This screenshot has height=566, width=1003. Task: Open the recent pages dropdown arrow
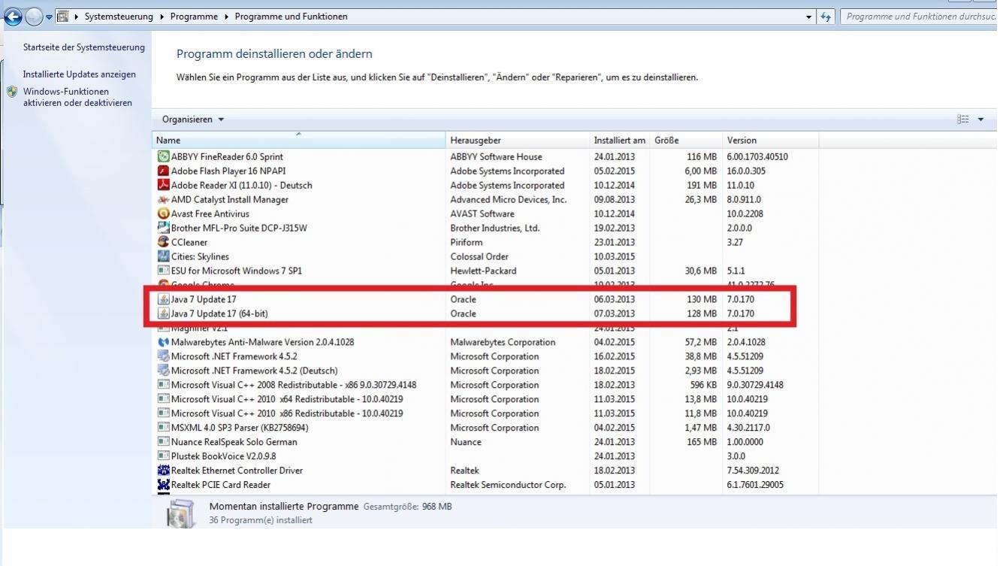[49, 17]
